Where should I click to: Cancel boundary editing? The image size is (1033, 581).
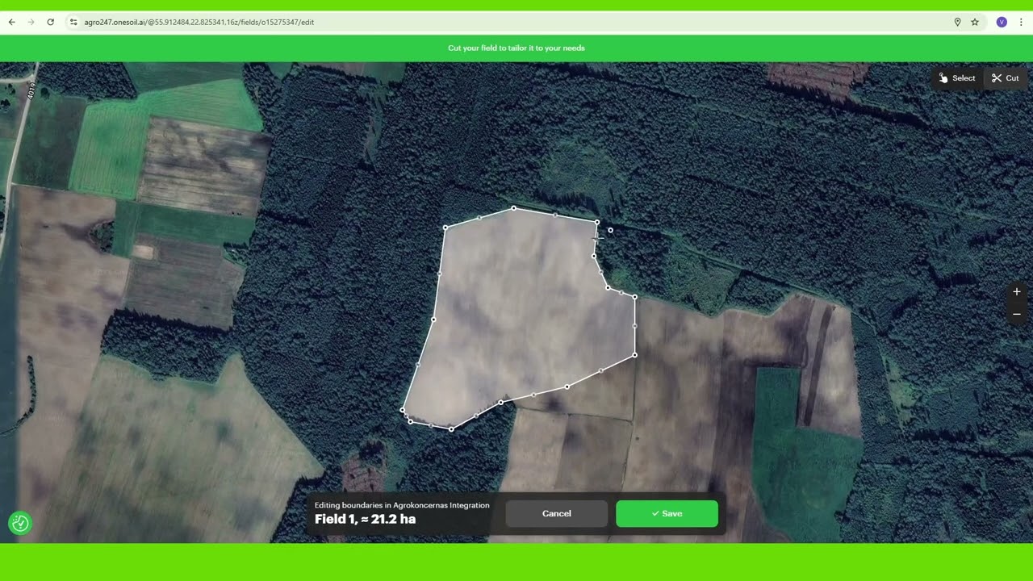557,513
